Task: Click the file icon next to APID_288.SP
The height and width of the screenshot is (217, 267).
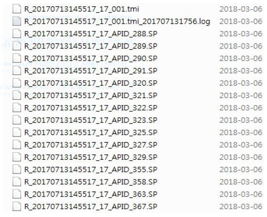Action: [x=17, y=33]
